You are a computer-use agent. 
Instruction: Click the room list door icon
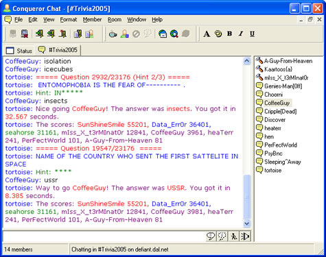[x=78, y=34]
